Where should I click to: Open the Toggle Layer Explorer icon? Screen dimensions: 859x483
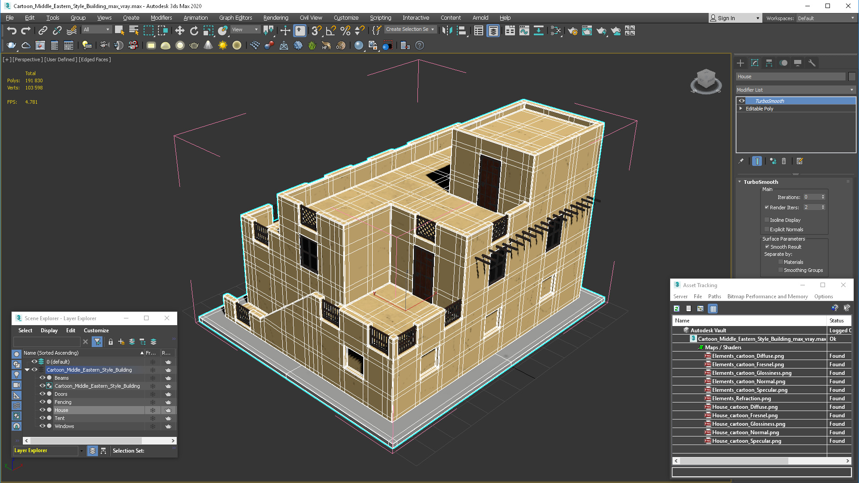[493, 30]
